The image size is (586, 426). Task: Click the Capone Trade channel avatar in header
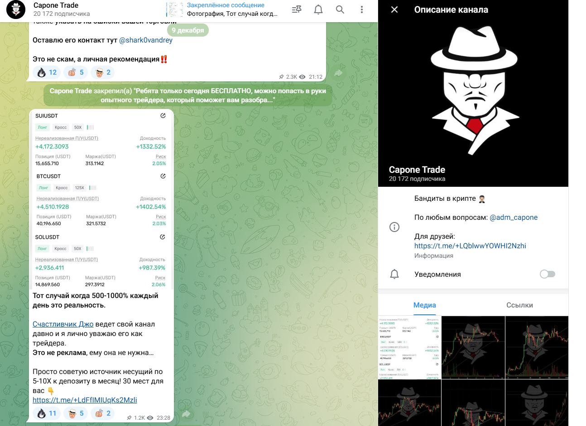tap(16, 9)
